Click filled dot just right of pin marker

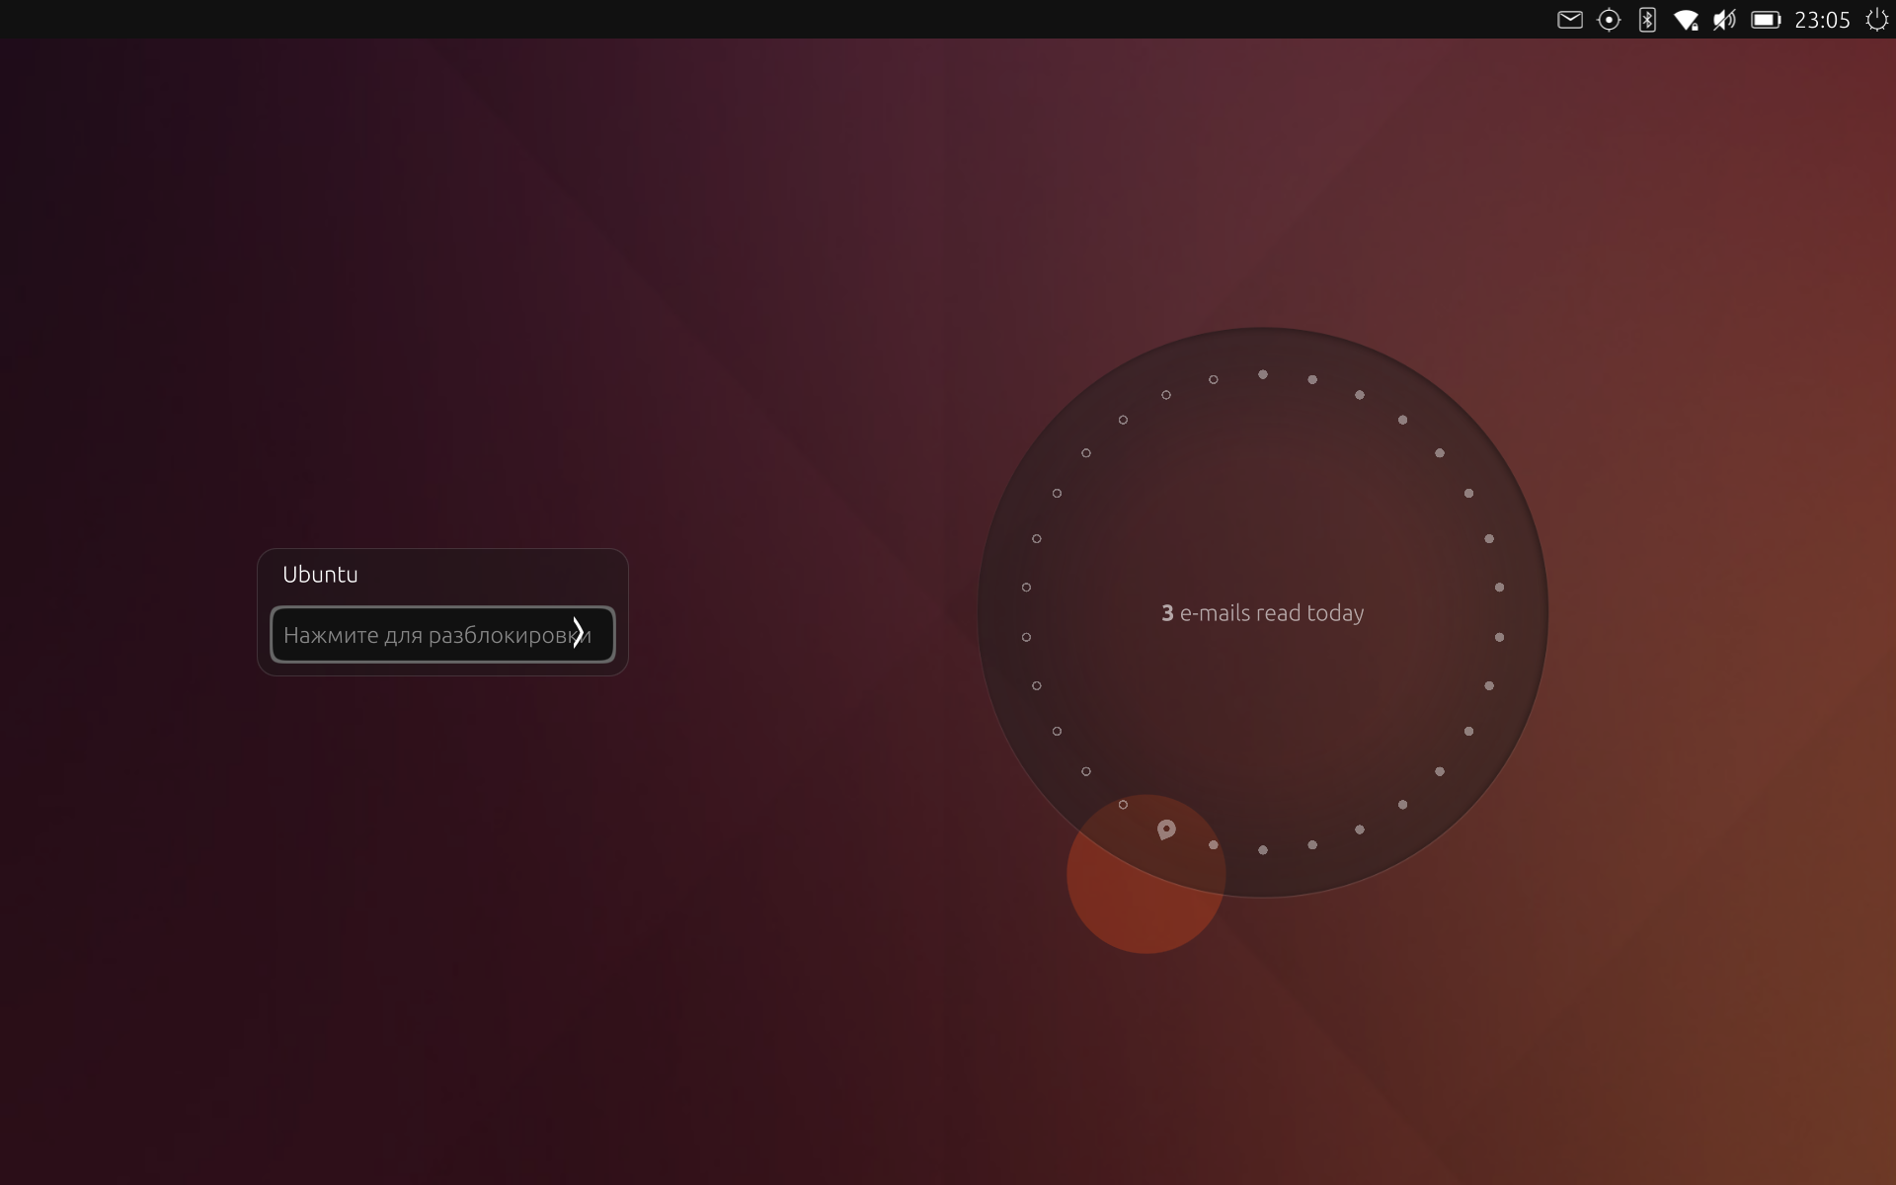pos(1214,845)
